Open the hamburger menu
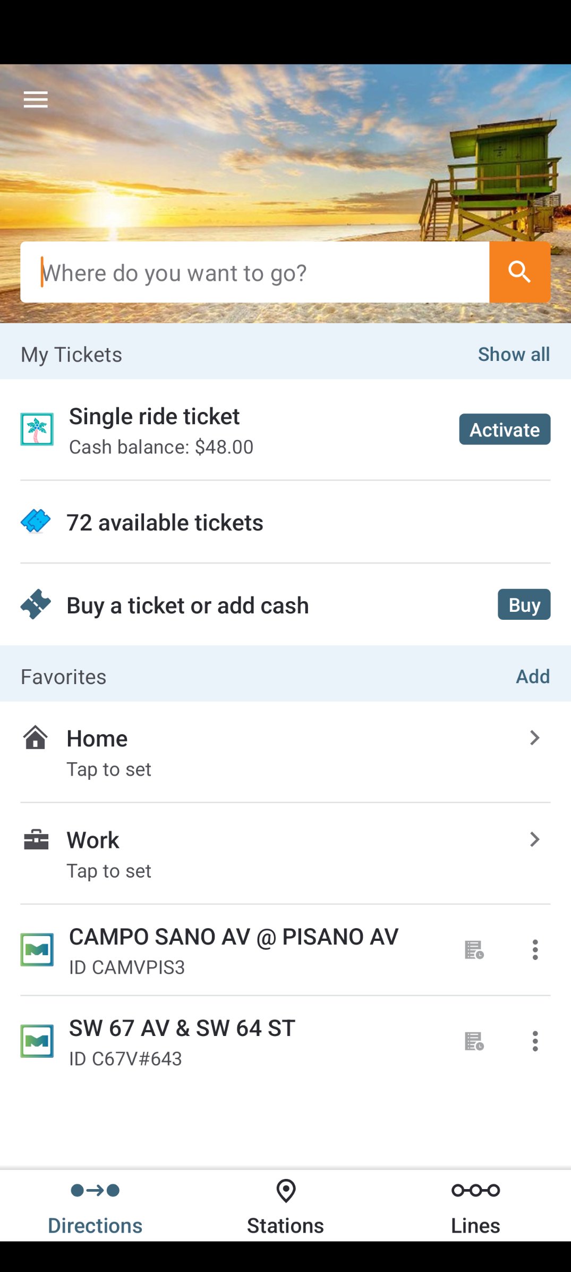 [36, 99]
